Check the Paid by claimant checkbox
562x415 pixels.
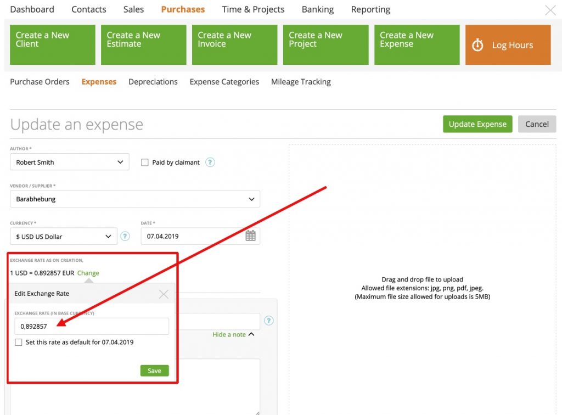pyautogui.click(x=144, y=162)
